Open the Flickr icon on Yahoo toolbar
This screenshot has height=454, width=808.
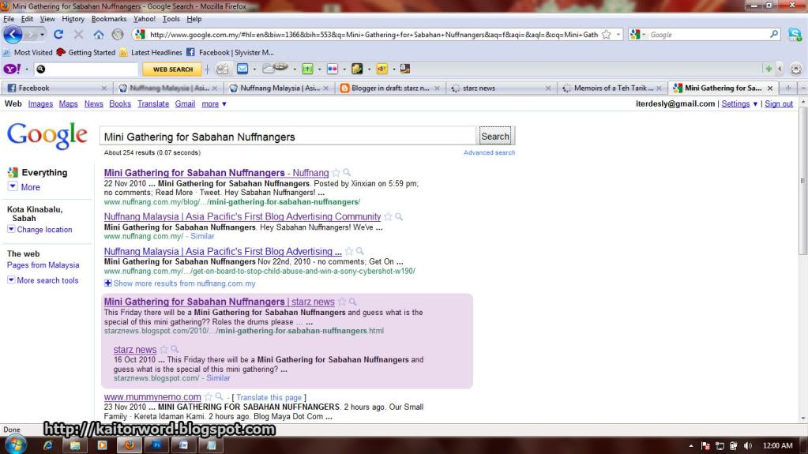[333, 69]
